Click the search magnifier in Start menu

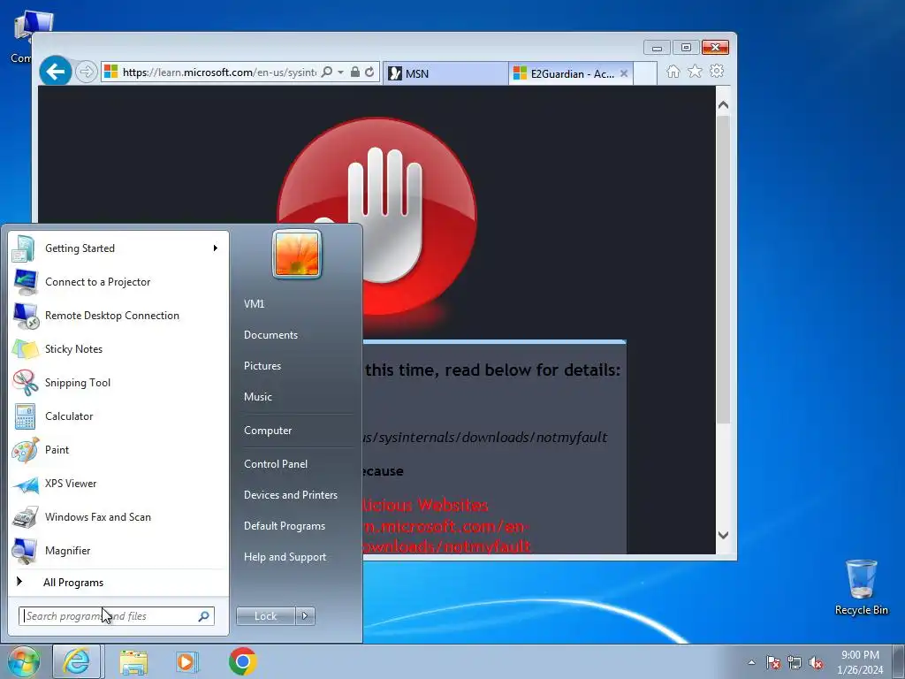[x=204, y=616]
